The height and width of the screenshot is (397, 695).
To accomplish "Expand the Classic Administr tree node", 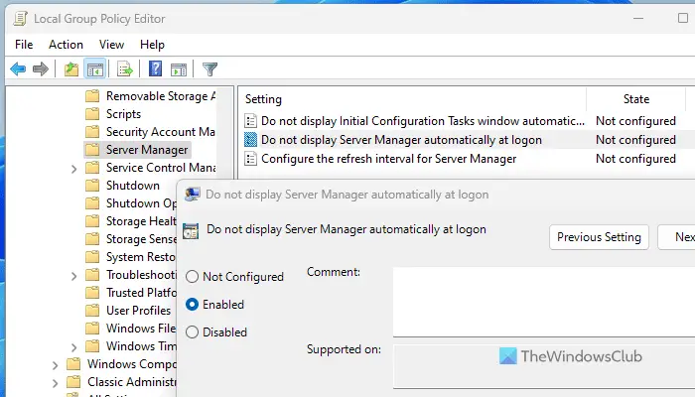I will tap(55, 383).
